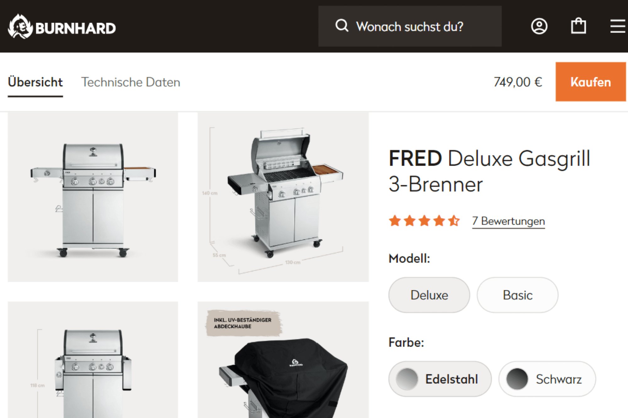Image resolution: width=628 pixels, height=418 pixels.
Task: Focus the 'Wonach suchst du?' search field
Action: pyautogui.click(x=410, y=26)
